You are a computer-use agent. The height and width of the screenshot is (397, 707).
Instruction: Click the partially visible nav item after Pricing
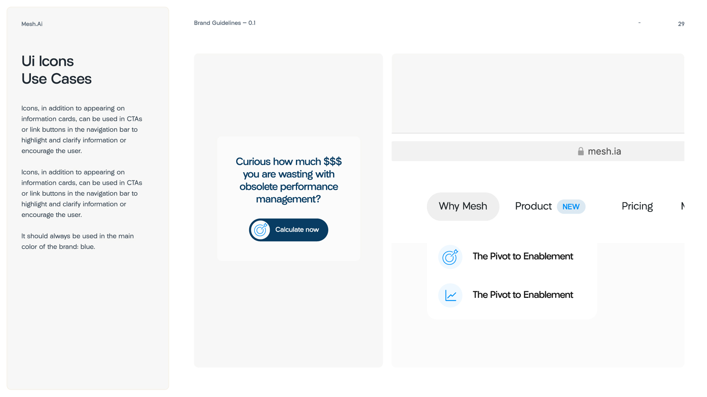683,206
